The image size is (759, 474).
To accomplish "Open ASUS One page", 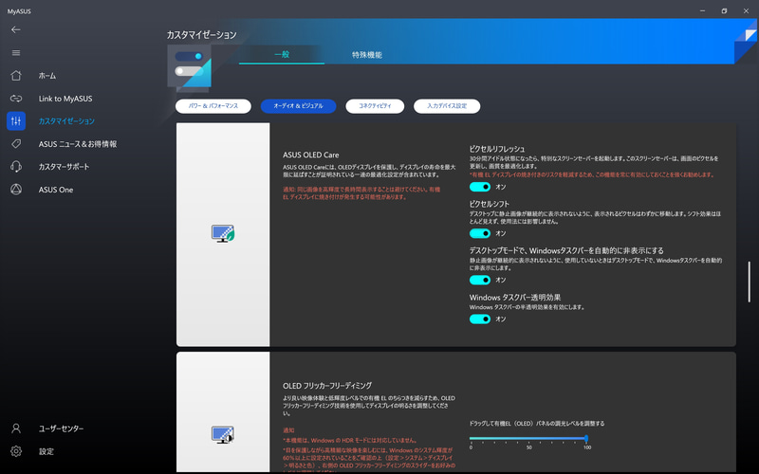I will (x=56, y=191).
